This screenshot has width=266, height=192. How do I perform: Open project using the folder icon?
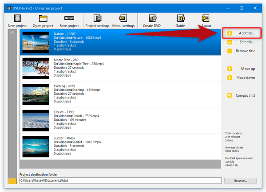pos(43,18)
